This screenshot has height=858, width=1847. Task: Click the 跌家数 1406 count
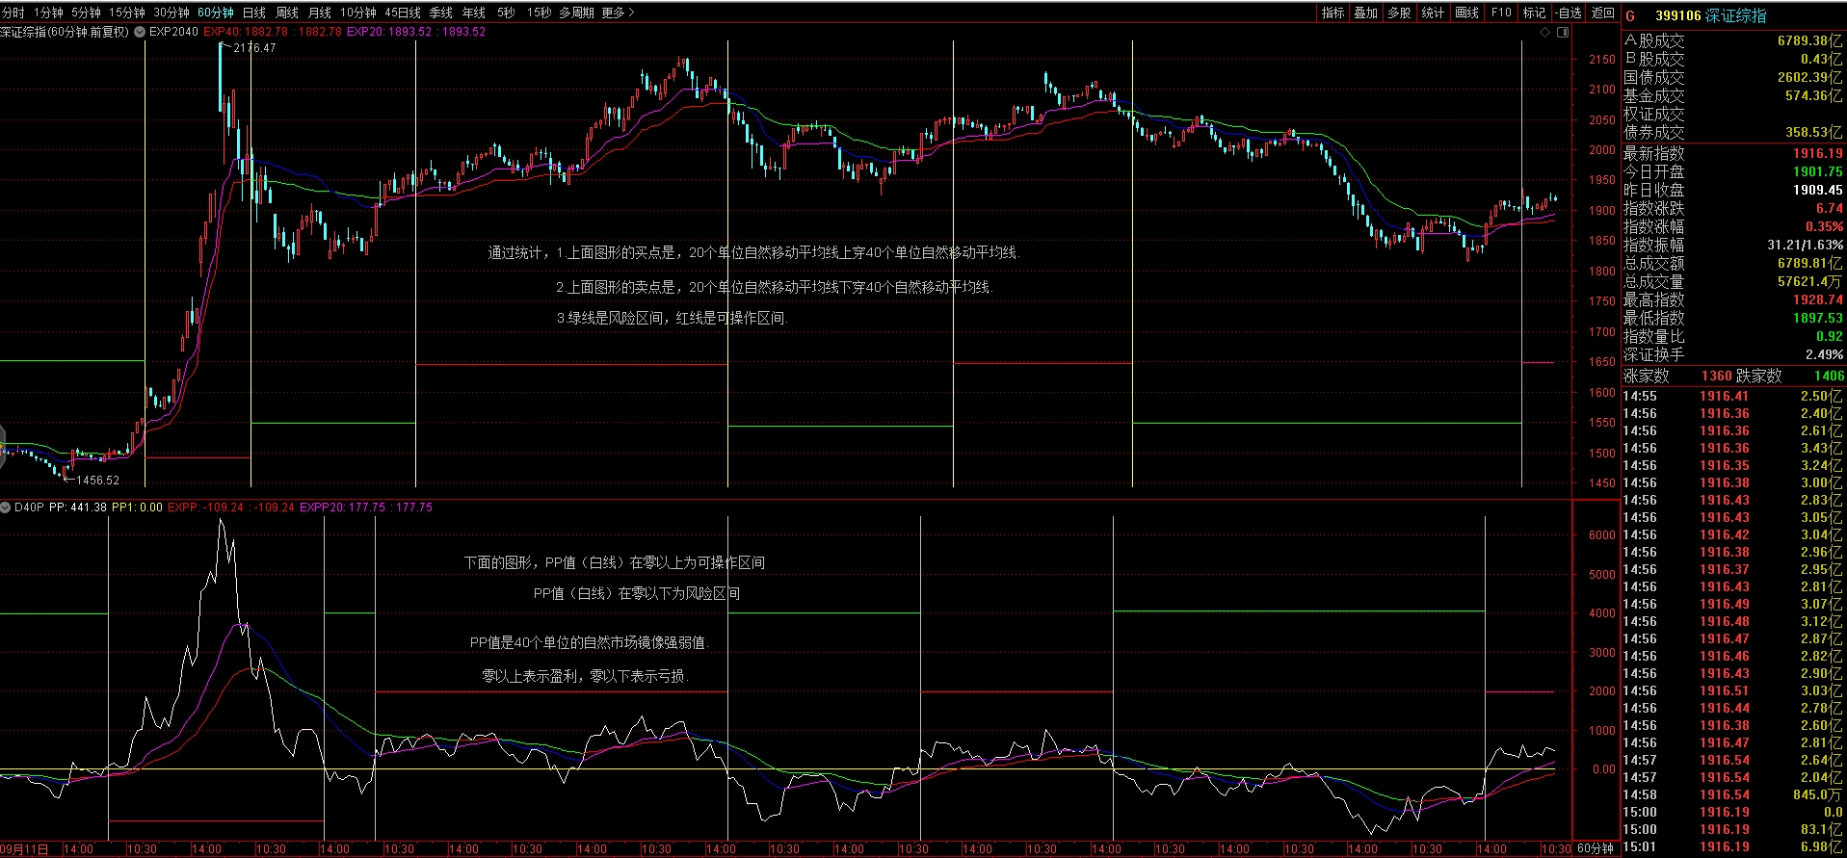pyautogui.click(x=1829, y=376)
